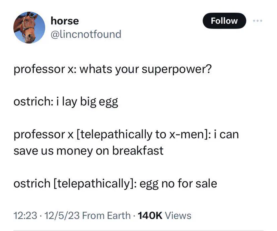Click the word "superpower?" in the tweet

(x=177, y=69)
